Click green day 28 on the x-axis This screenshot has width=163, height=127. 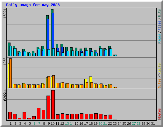tap(138, 124)
